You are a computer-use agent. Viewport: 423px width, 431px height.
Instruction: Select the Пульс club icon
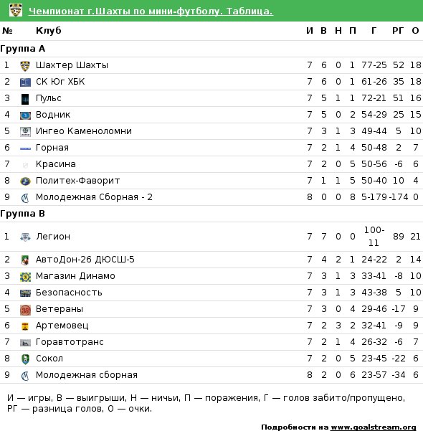pyautogui.click(x=25, y=99)
